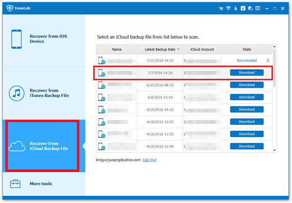292x203 pixels.
Task: Select Recover from iOS Device tab
Action: coord(43,39)
